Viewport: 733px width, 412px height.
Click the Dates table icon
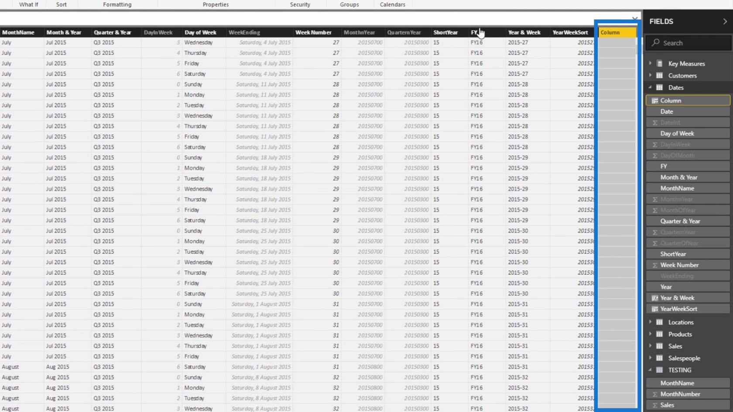(x=660, y=87)
